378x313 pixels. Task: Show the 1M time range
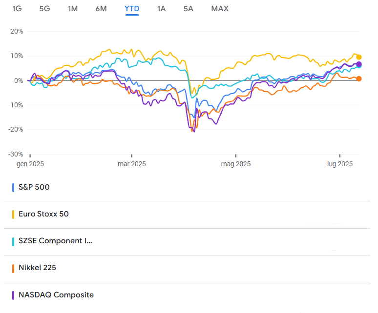[73, 9]
